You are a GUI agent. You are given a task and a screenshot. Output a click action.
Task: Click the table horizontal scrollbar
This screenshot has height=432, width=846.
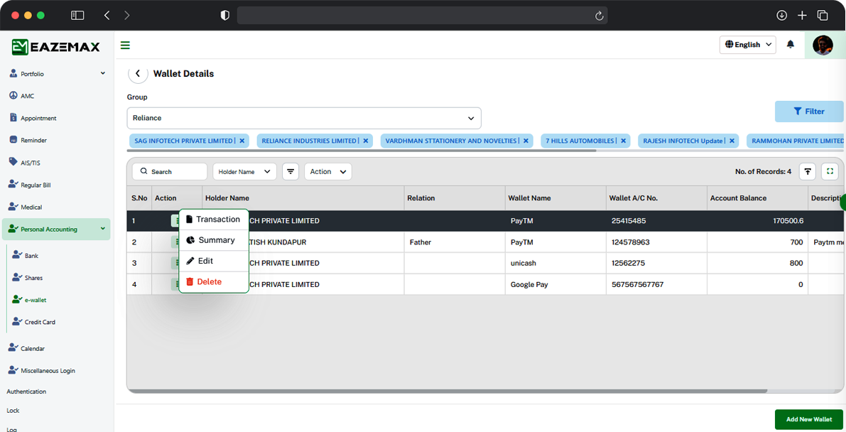coord(448,391)
